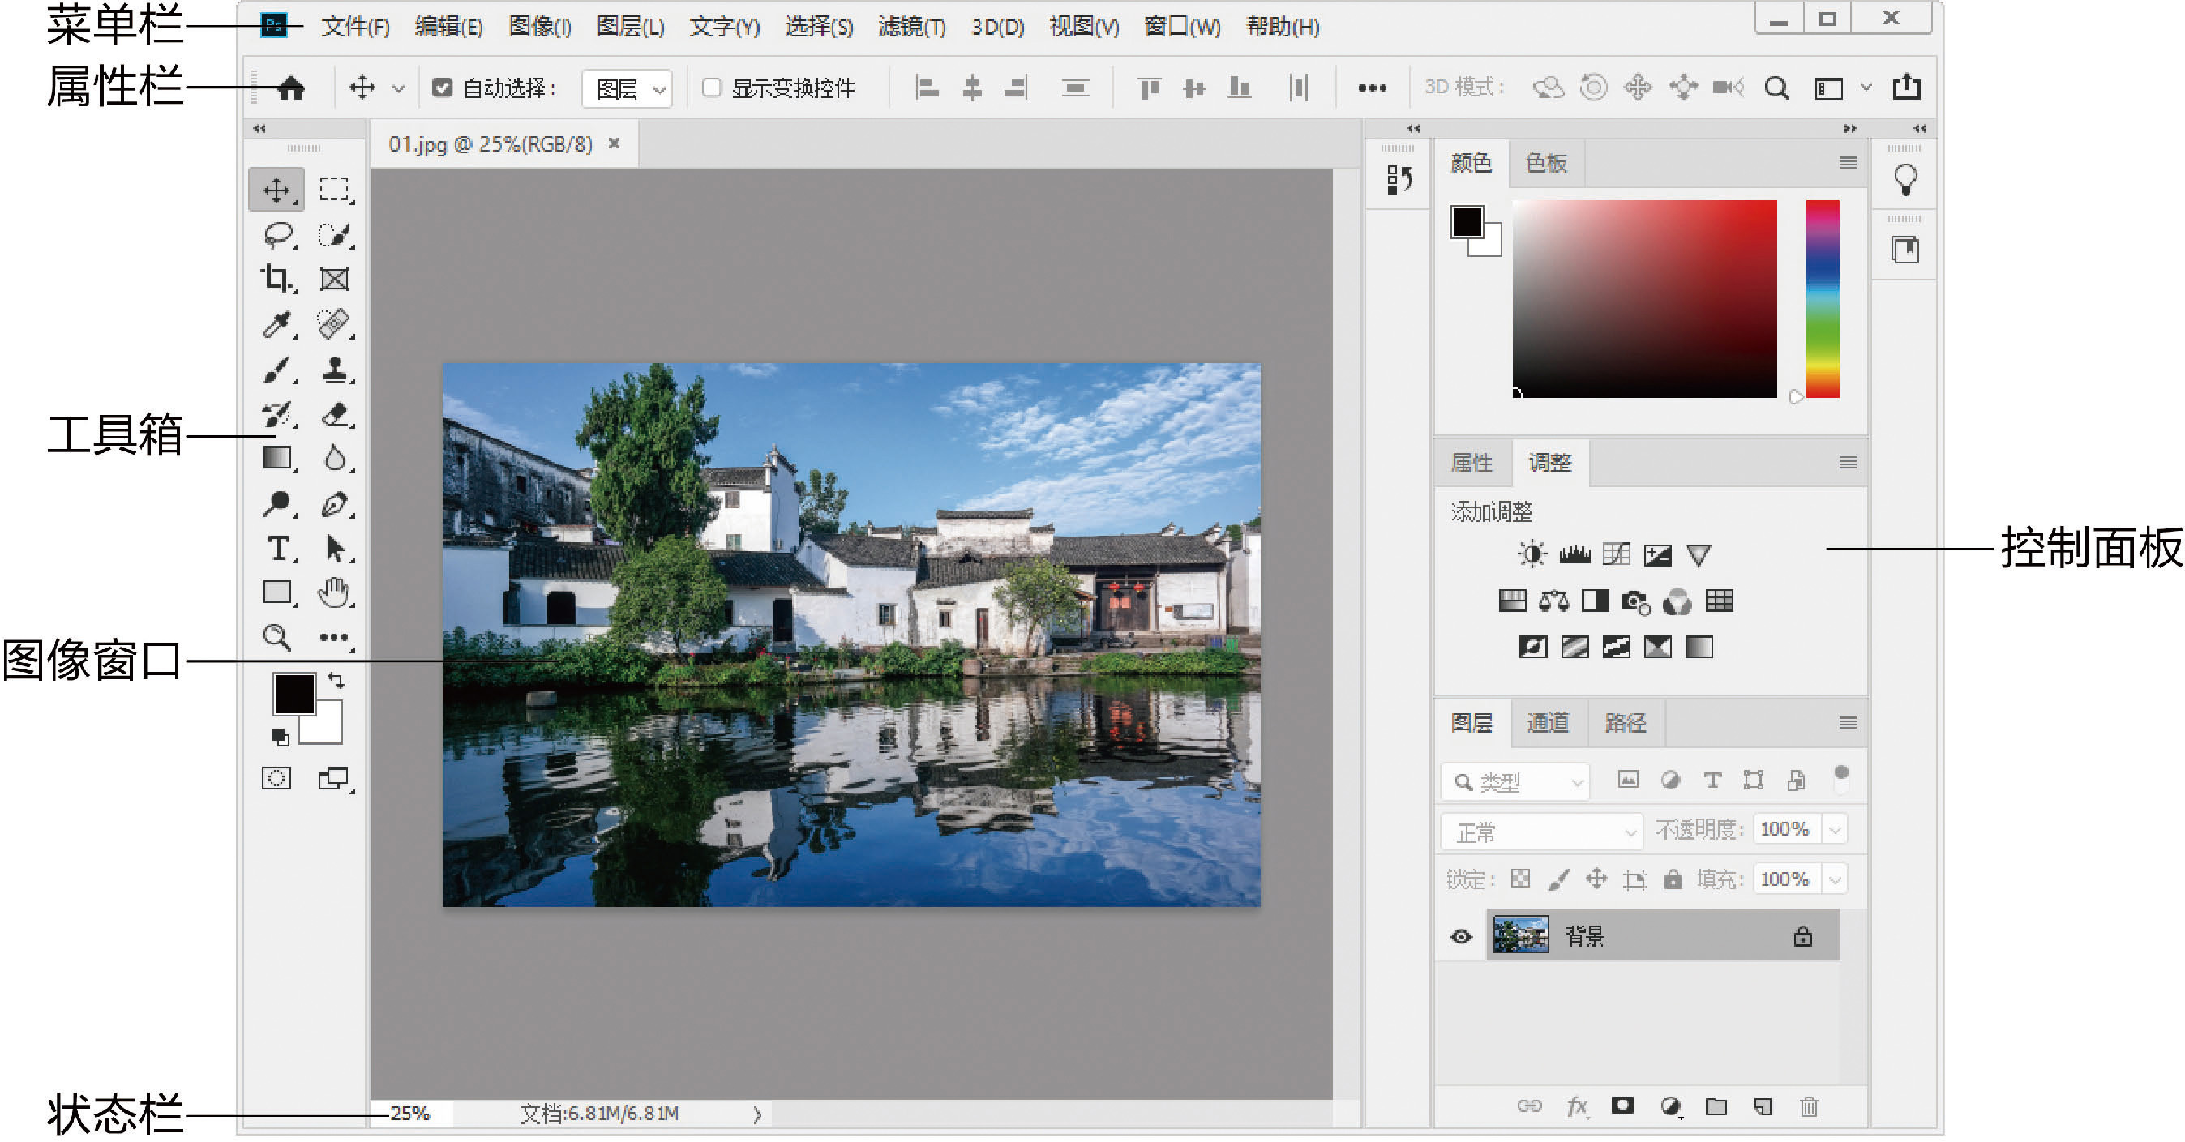Open 填充 fill dropdown arrow

click(x=1836, y=880)
